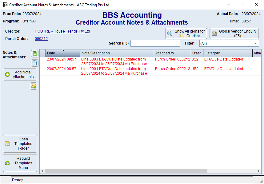Open purchase order 000212 link
The width and height of the screenshot is (264, 184).
tap(41, 39)
